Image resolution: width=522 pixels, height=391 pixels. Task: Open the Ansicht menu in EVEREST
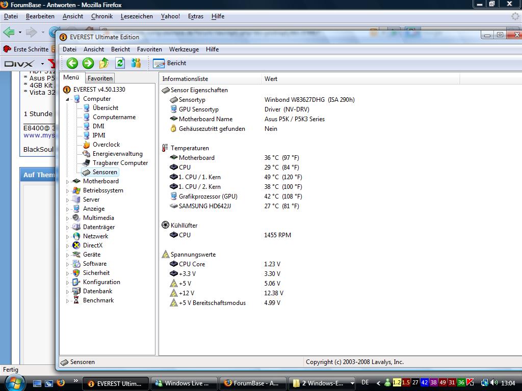(94, 49)
